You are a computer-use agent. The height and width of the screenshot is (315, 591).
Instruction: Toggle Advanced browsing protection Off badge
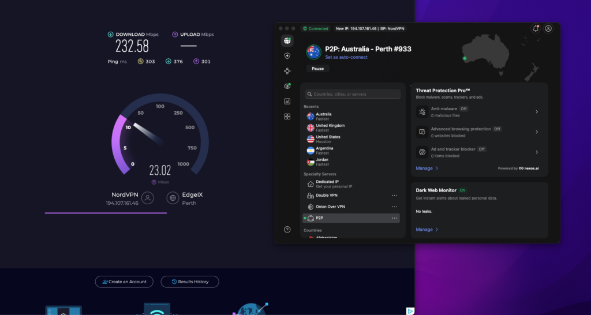point(497,129)
